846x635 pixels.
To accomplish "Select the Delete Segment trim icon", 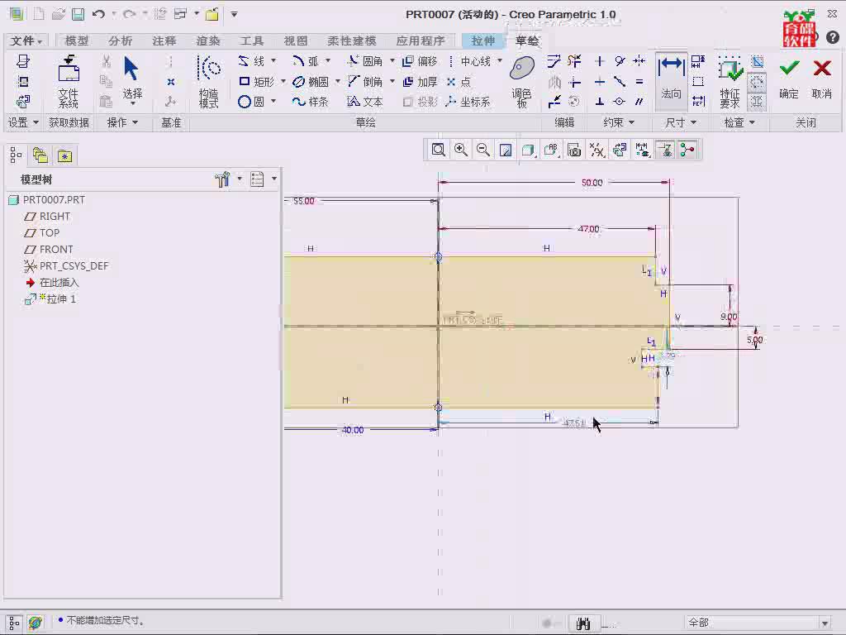I will click(x=575, y=61).
